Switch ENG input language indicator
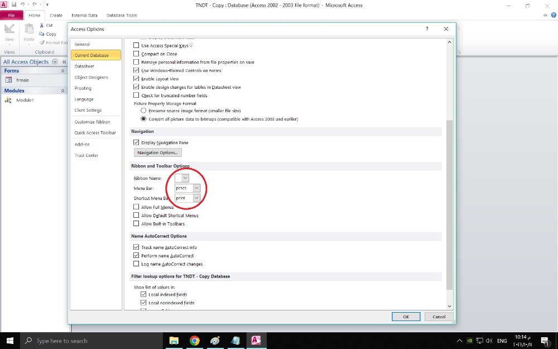558x349 pixels. [x=502, y=341]
